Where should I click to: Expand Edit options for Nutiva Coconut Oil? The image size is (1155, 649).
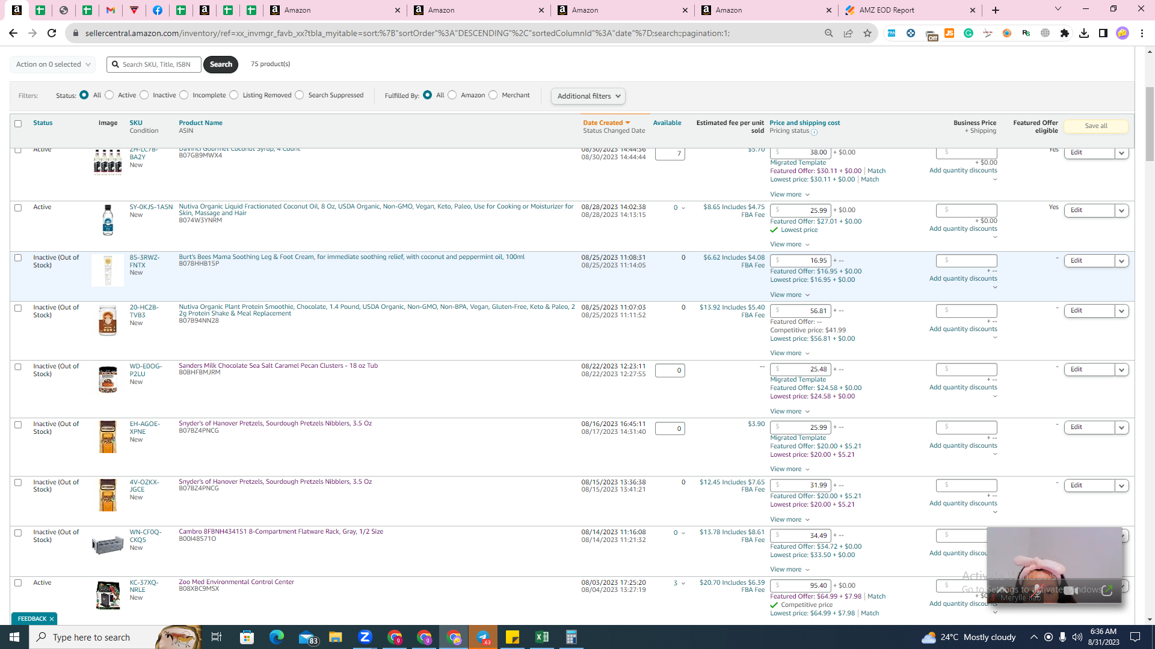click(1121, 211)
